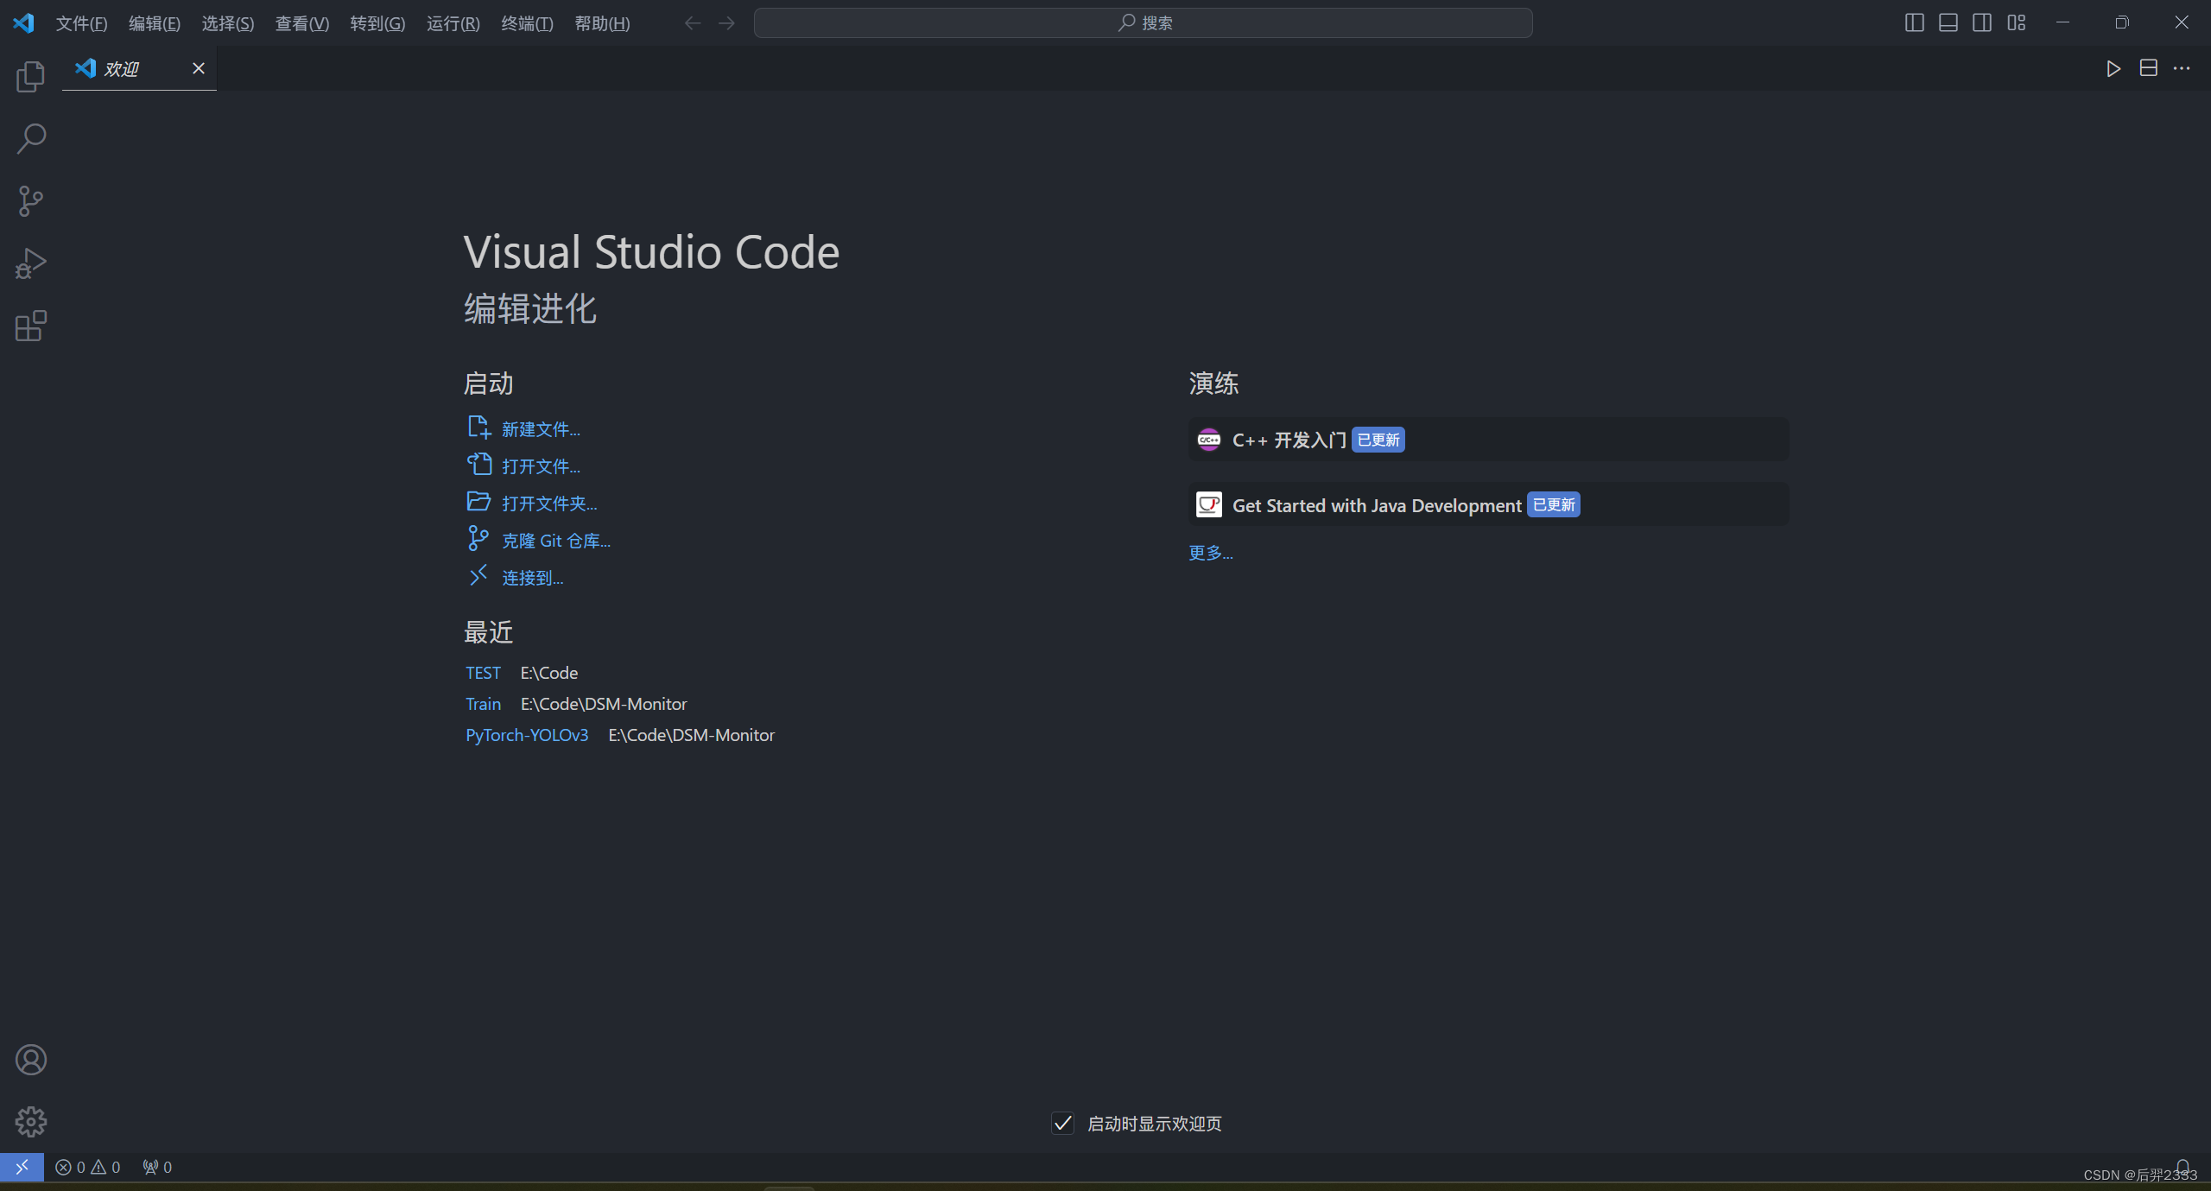Open the C++ 开发入门 walkthrough
The width and height of the screenshot is (2211, 1191).
pos(1489,440)
